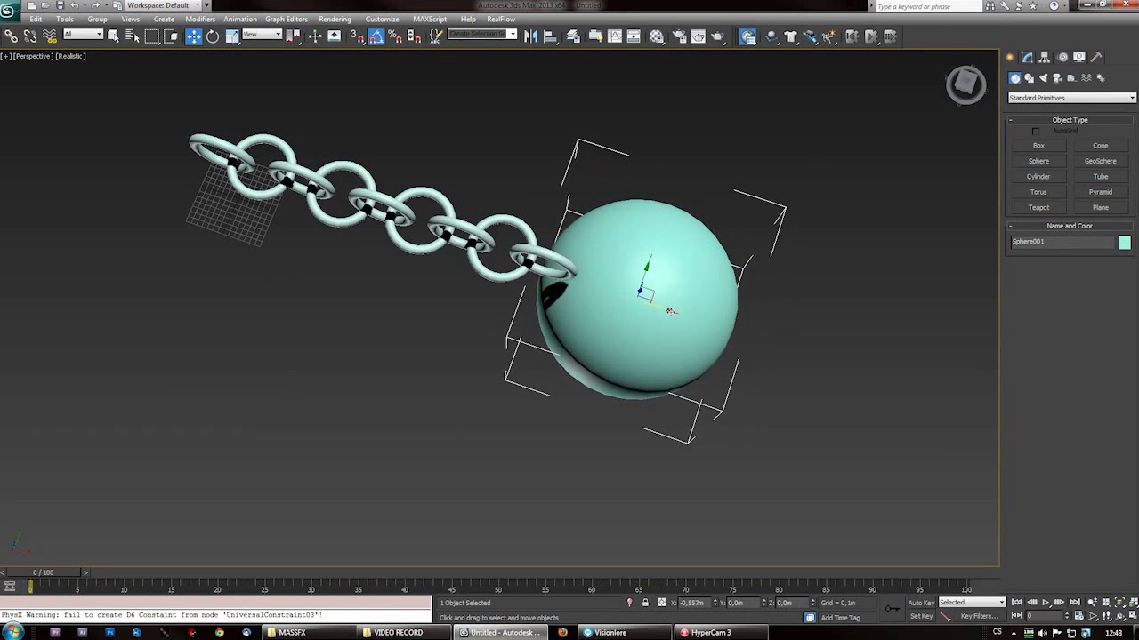
Task: Toggle 3D Snaps button
Action: coord(357,36)
